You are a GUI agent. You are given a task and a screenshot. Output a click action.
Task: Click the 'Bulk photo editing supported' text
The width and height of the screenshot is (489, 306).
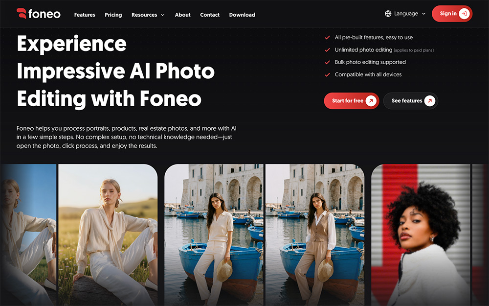[x=370, y=62]
